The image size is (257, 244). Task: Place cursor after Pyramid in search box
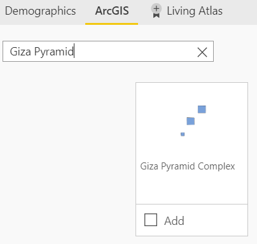[x=74, y=52]
